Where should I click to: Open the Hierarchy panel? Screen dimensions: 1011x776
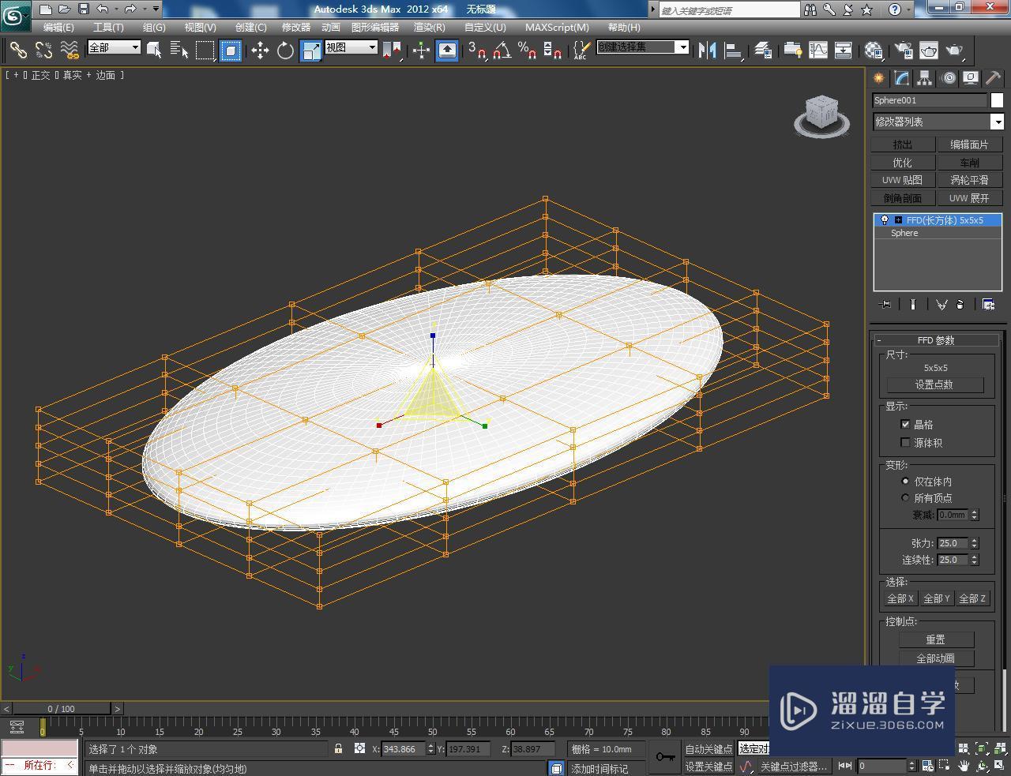point(923,77)
